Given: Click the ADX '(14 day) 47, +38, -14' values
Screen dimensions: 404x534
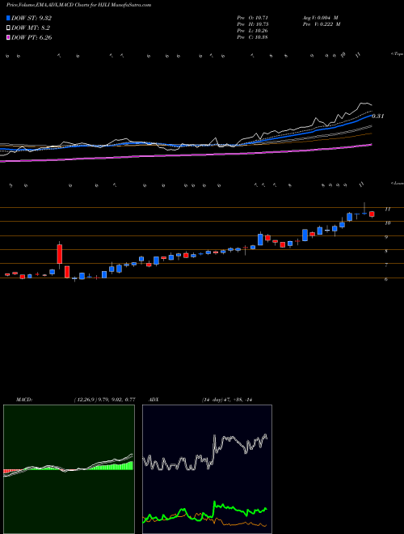Looking at the screenshot, I should coord(227,400).
